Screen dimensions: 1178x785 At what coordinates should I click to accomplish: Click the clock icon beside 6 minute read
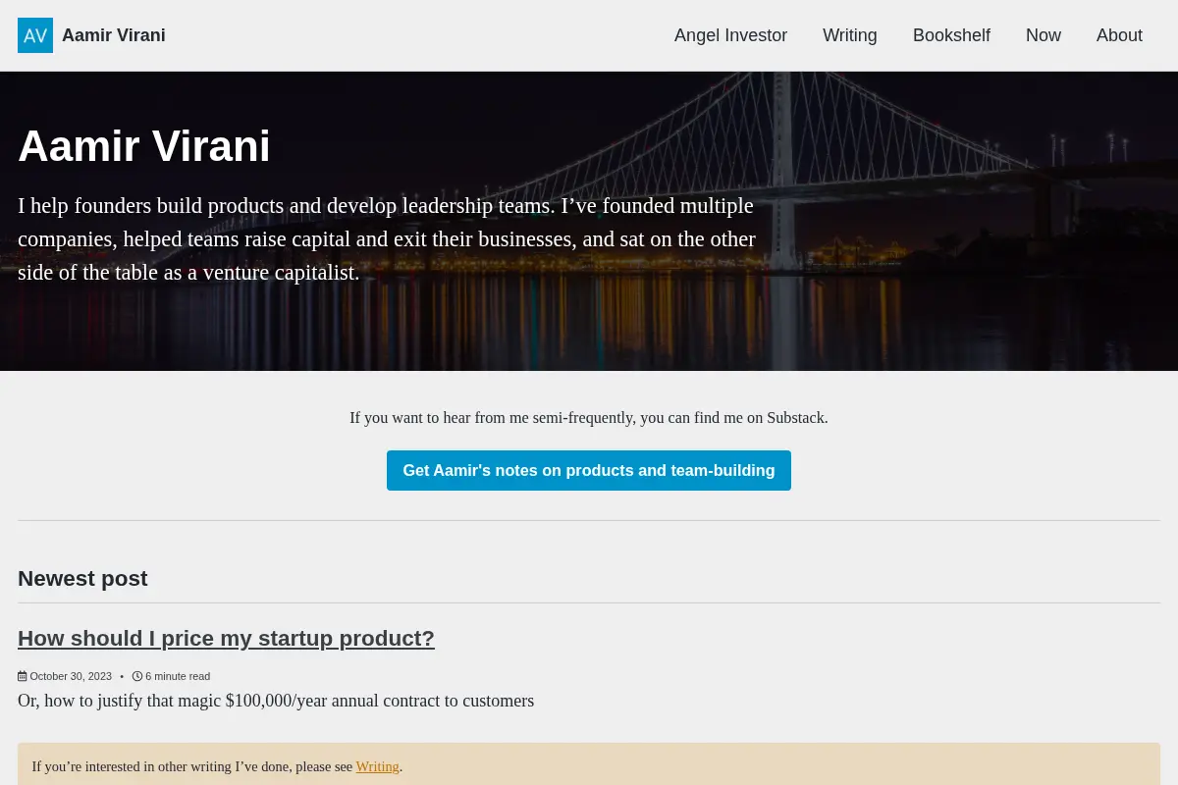pyautogui.click(x=137, y=676)
